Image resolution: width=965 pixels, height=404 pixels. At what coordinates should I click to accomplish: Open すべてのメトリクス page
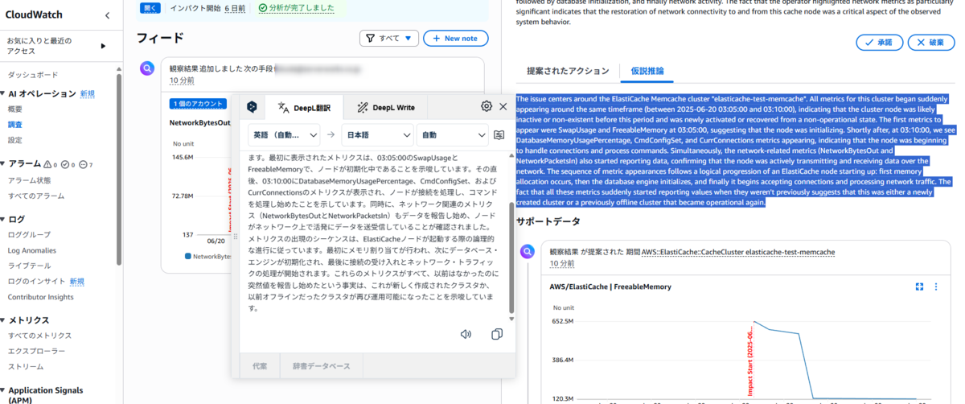[x=39, y=336]
